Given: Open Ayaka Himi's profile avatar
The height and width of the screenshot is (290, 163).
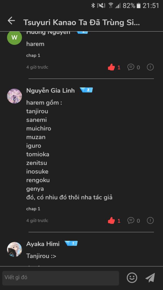Looking at the screenshot, I should 14,249.
